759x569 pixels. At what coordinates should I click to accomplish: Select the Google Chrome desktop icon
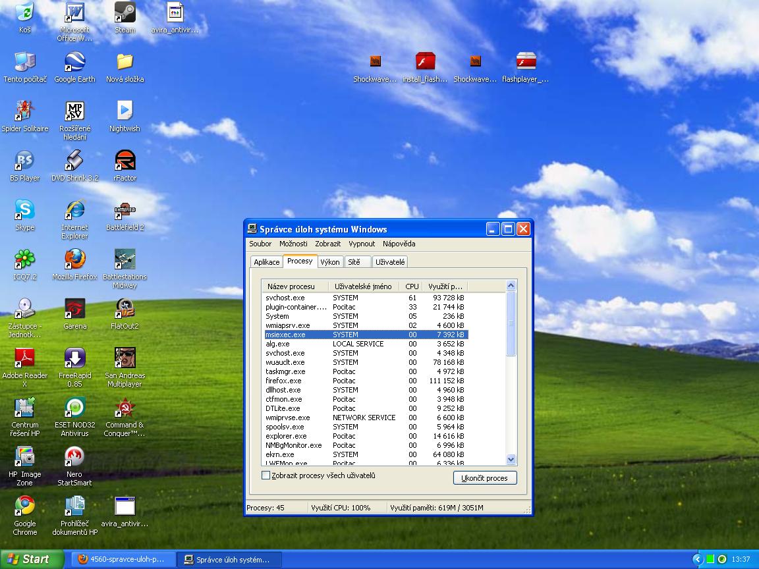24,506
